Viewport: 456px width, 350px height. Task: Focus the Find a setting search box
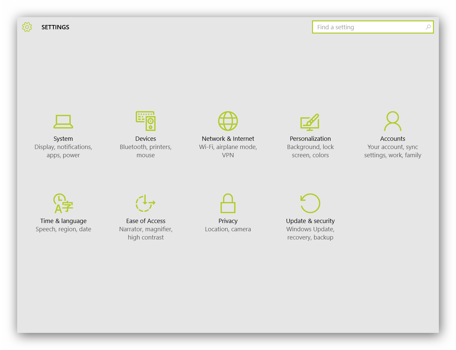pos(373,27)
